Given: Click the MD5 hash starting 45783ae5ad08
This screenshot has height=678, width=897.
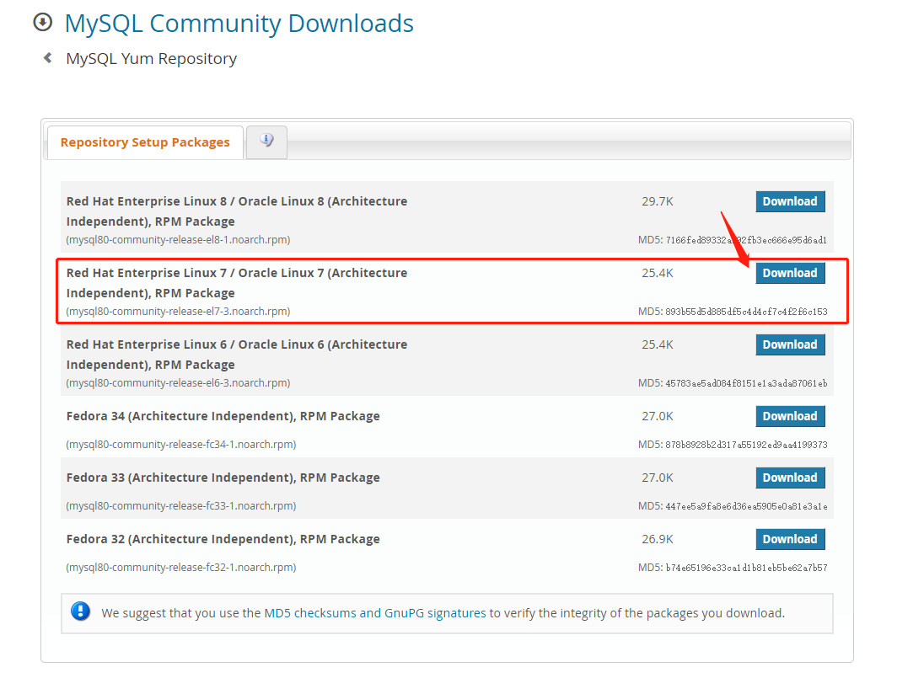Looking at the screenshot, I should coord(746,383).
